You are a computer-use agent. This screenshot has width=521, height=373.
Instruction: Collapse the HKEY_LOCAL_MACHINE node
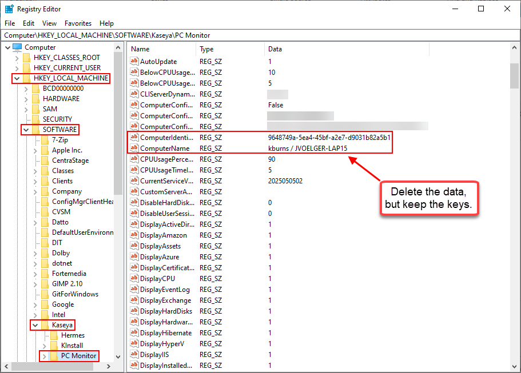[17, 78]
